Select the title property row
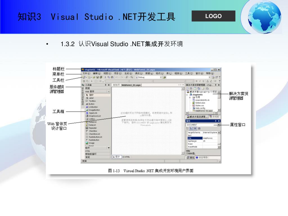 pyautogui.click(x=202, y=138)
